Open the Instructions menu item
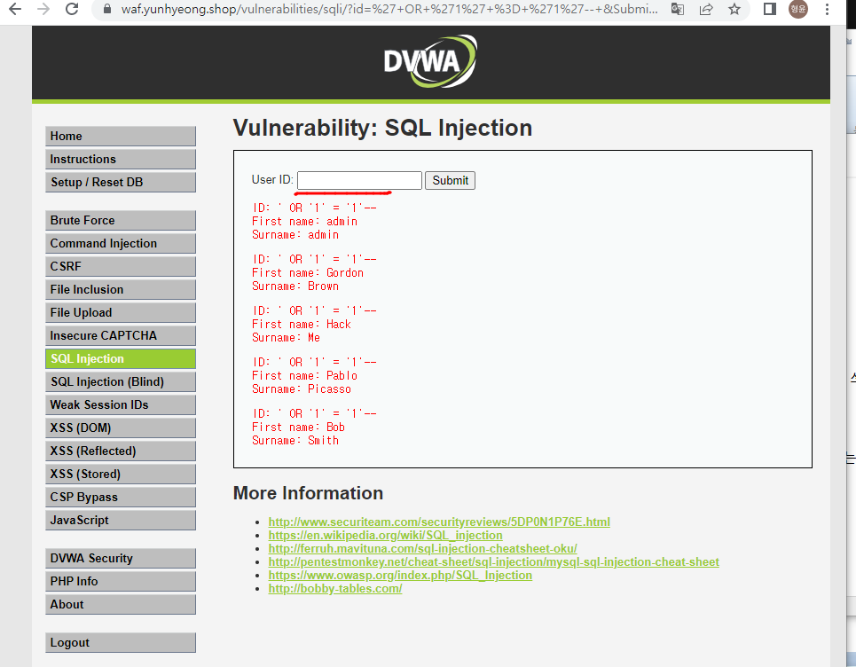This screenshot has width=856, height=667. tap(121, 159)
